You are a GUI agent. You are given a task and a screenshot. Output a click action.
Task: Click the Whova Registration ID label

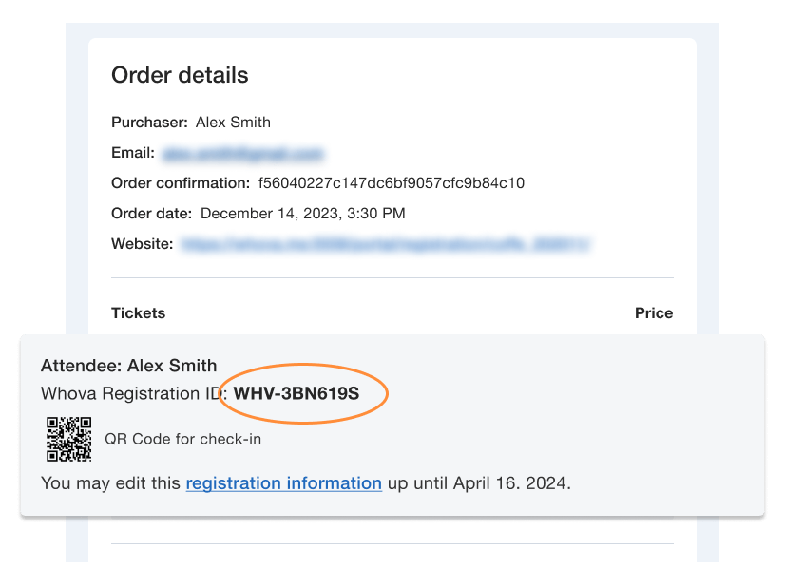(133, 392)
